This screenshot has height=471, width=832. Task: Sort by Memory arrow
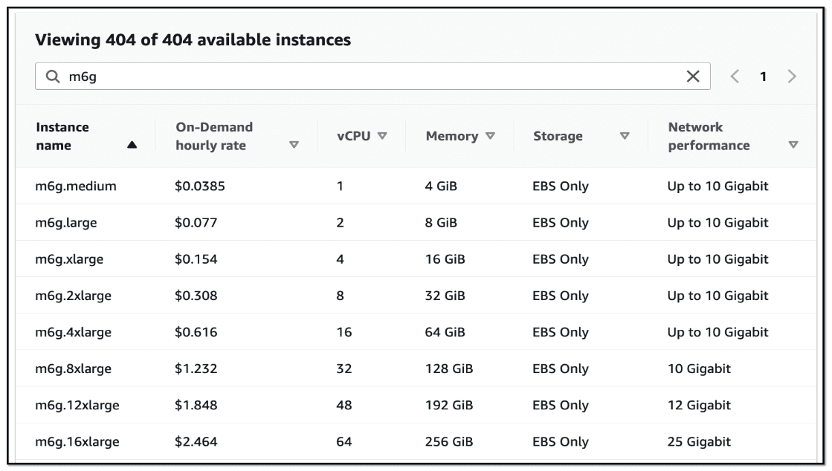pos(490,136)
